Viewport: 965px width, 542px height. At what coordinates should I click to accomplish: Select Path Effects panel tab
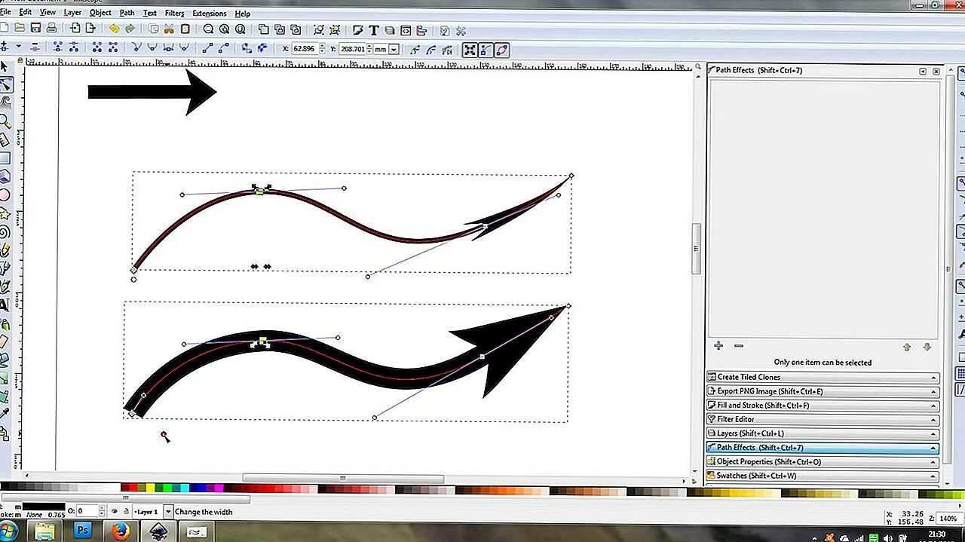(823, 448)
